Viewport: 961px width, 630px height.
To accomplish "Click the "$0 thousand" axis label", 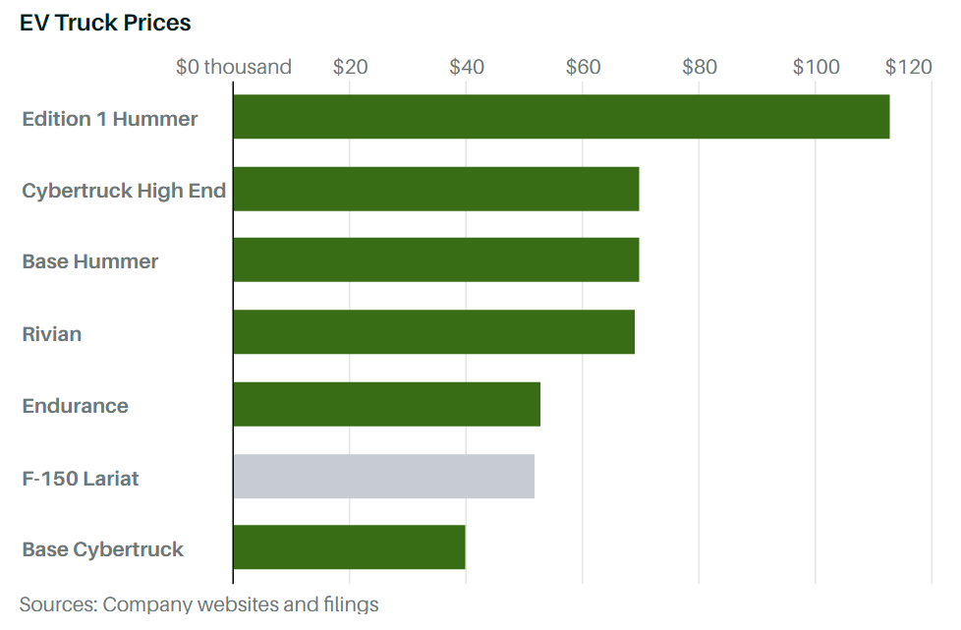I will point(234,67).
